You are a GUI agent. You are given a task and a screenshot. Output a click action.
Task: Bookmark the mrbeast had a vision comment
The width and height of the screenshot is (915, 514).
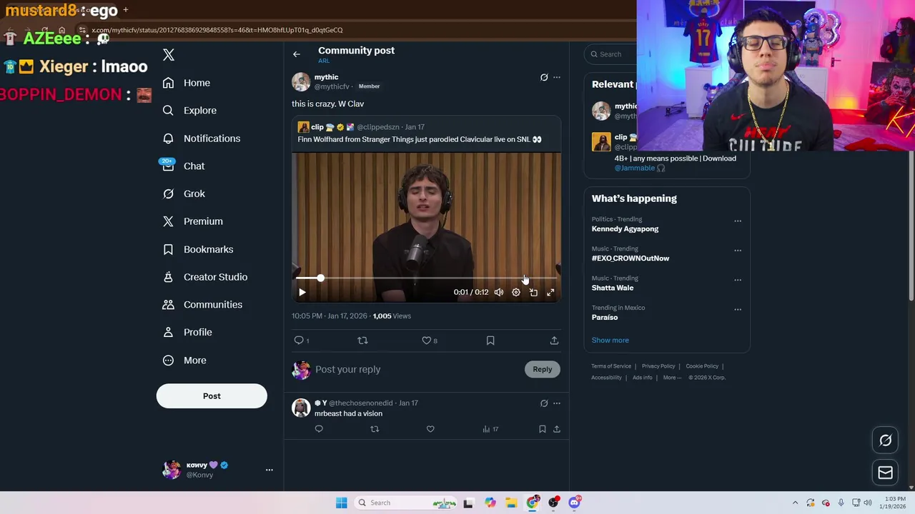543,429
